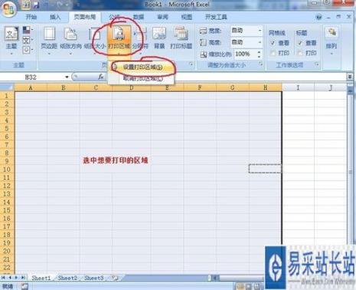The height and width of the screenshot is (290, 356).
Task: Choose 取消打印区域(C) from the menu
Action: [142, 78]
